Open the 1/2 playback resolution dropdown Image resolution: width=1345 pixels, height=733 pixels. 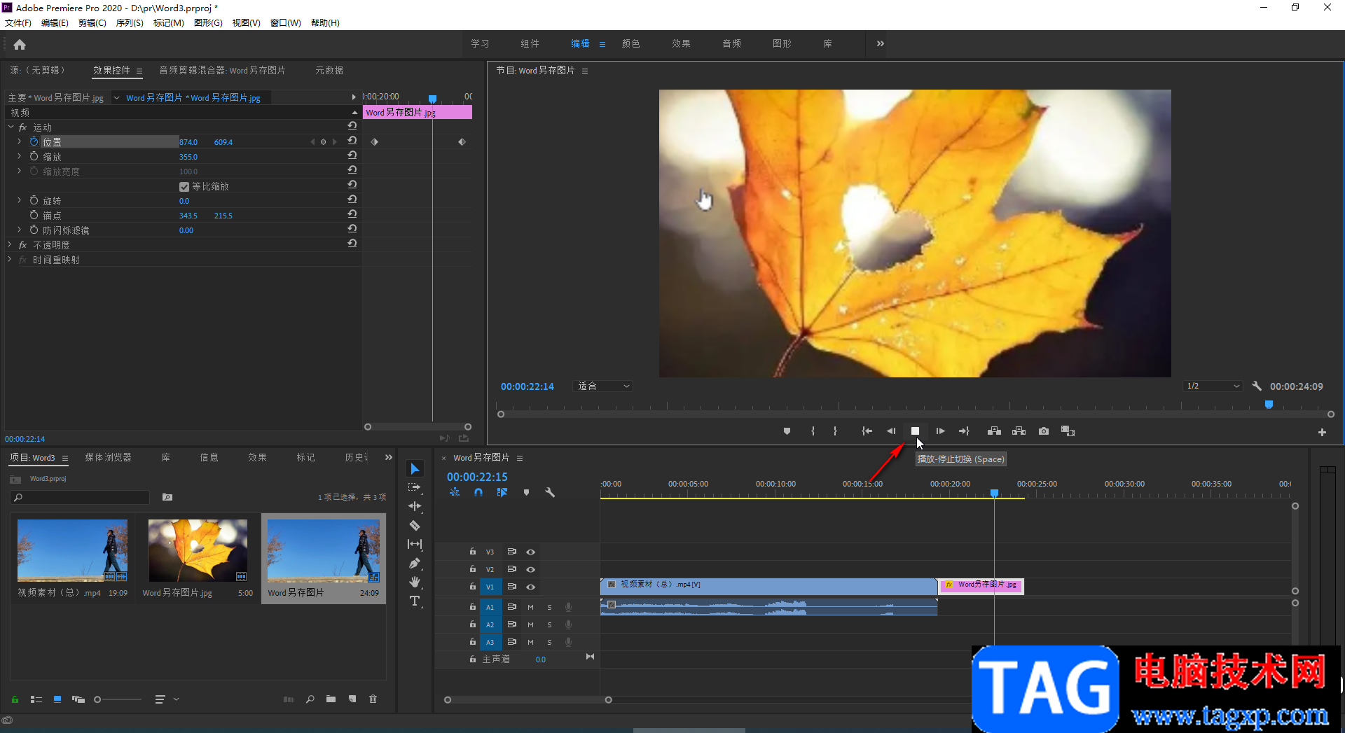click(1213, 386)
